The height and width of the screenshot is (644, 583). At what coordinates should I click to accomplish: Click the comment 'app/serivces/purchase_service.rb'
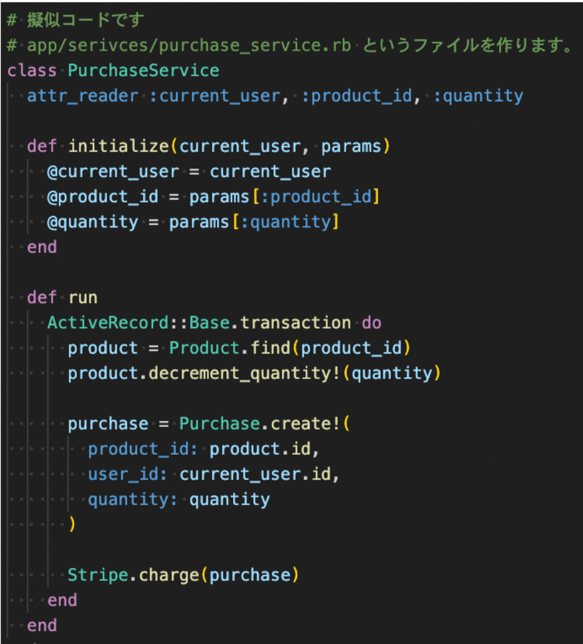coord(189,45)
